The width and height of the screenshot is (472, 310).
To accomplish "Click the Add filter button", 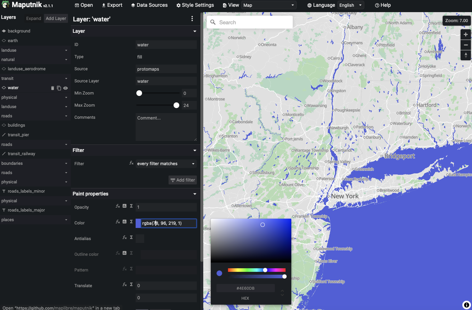I will (183, 180).
